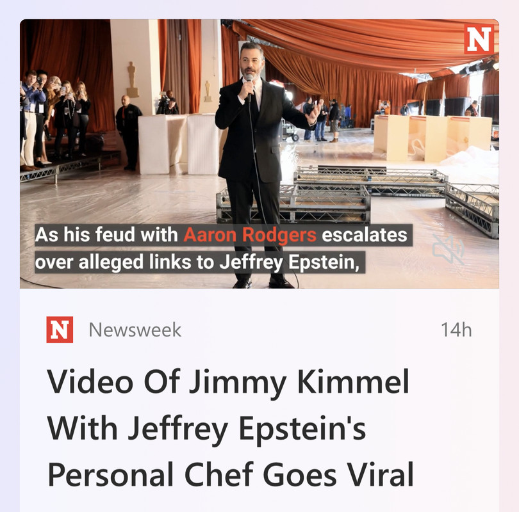The image size is (519, 512).
Task: Click the caption word 'escalates'
Action: pyautogui.click(x=365, y=235)
